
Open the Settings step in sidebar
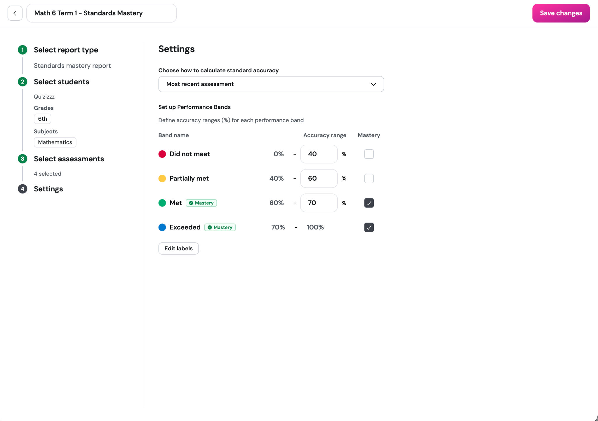pyautogui.click(x=48, y=189)
